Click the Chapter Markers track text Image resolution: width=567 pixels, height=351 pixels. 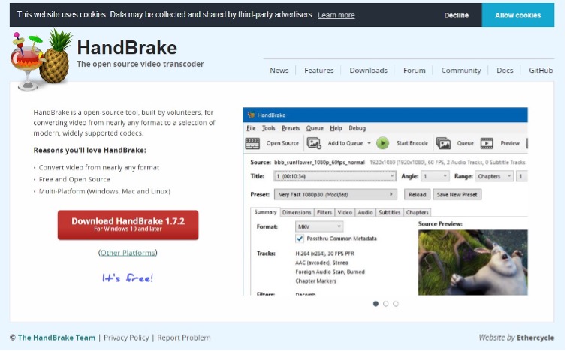[x=315, y=280]
